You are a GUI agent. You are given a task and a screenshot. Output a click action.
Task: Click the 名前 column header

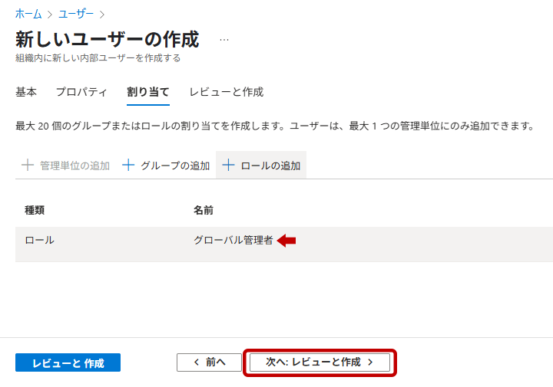[x=204, y=210]
